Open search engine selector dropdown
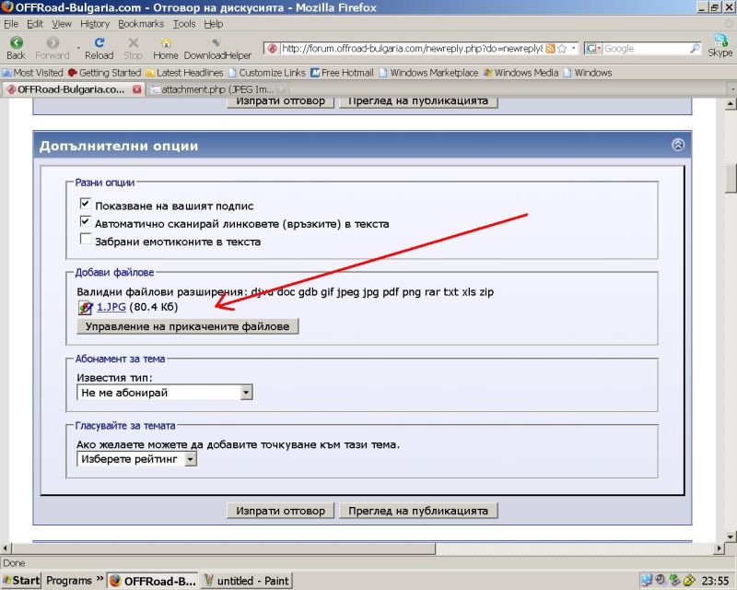 (x=593, y=49)
